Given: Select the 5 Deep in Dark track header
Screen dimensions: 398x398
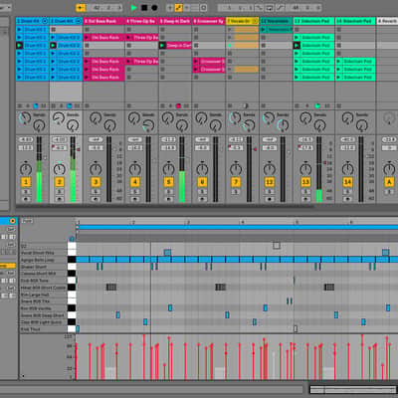Looking at the screenshot, I should click(175, 21).
